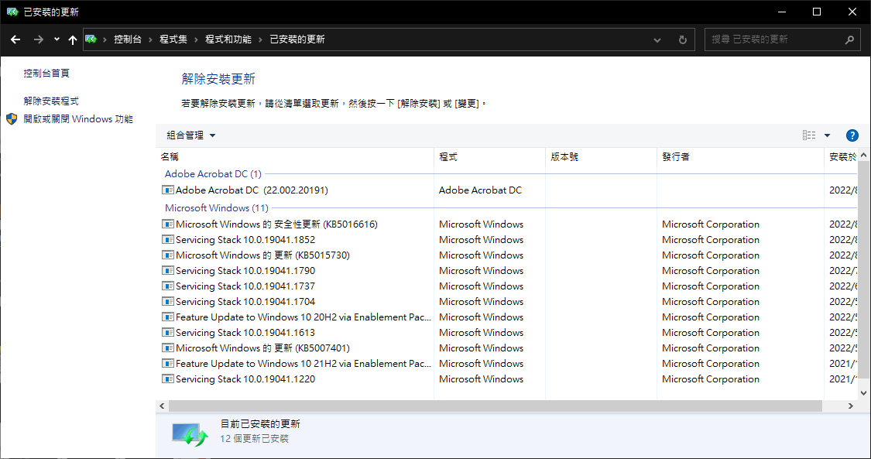Click icon of 21H2 Feature Update row
This screenshot has height=459, width=871.
pos(168,364)
